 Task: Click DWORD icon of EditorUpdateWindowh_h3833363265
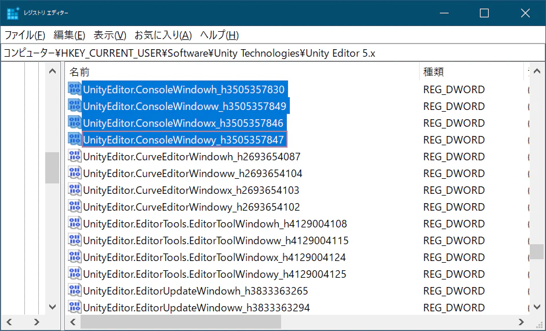click(75, 290)
